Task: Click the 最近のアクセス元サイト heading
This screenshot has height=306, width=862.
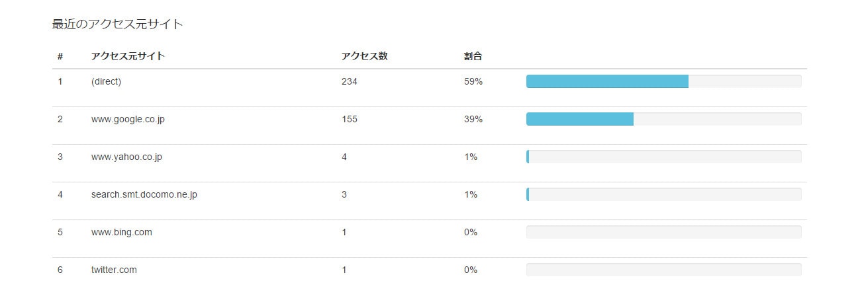Action: (117, 24)
